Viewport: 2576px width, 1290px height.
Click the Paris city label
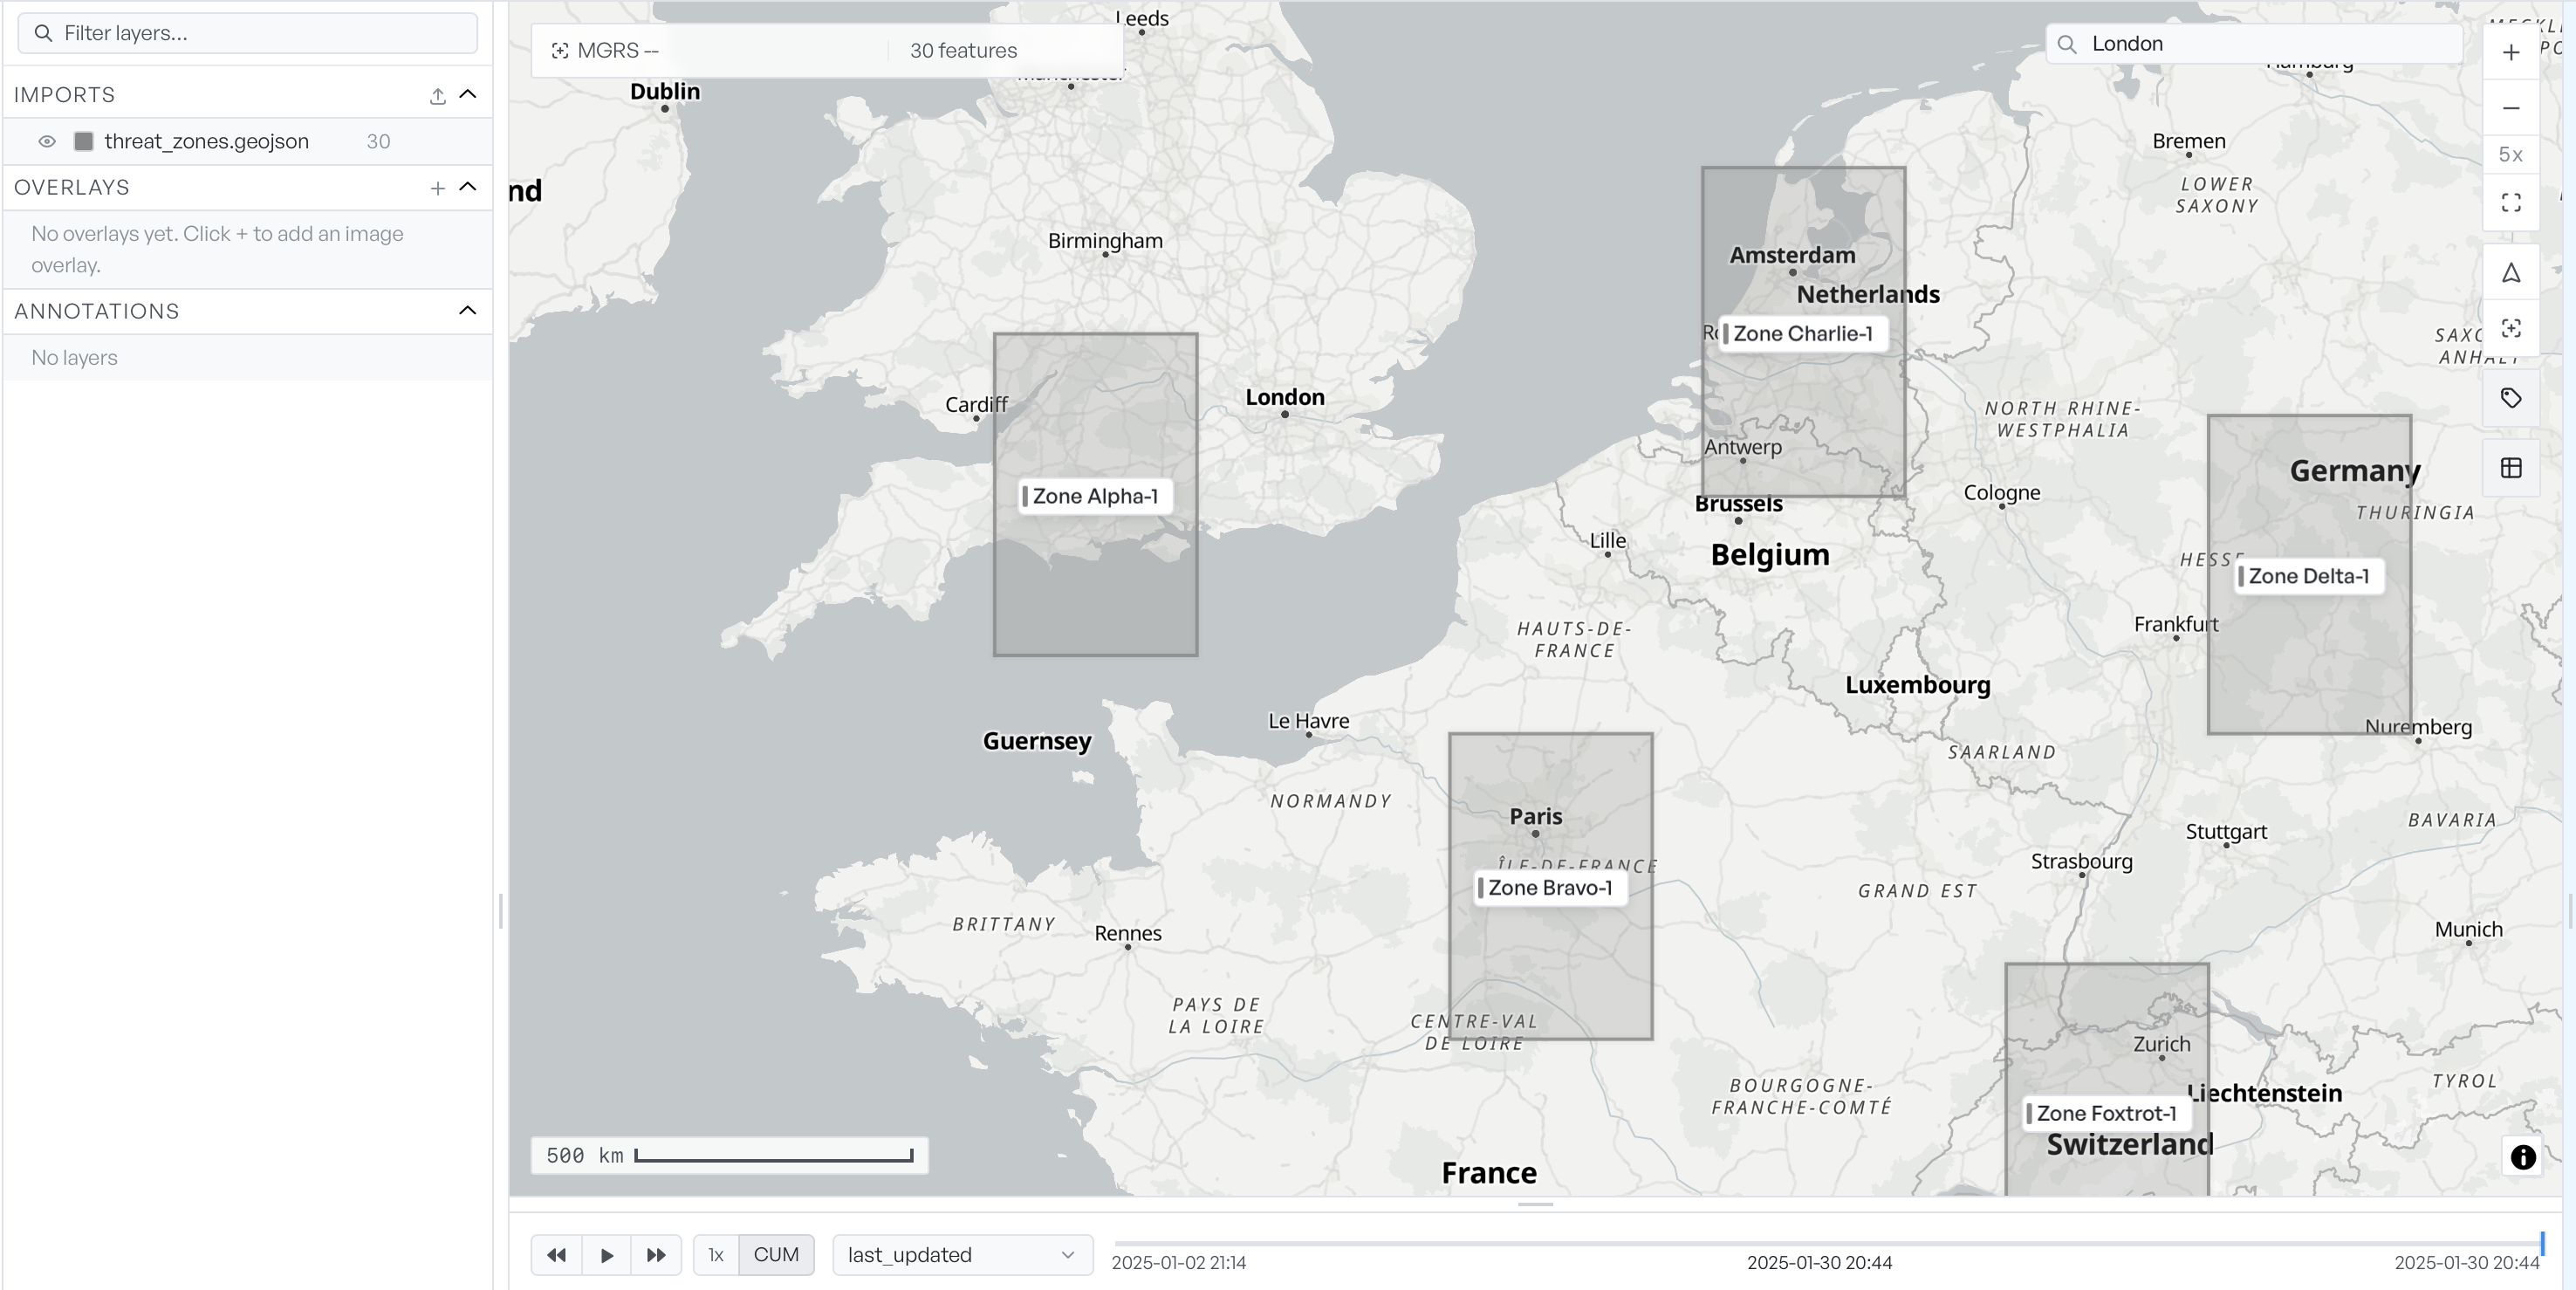coord(1535,816)
